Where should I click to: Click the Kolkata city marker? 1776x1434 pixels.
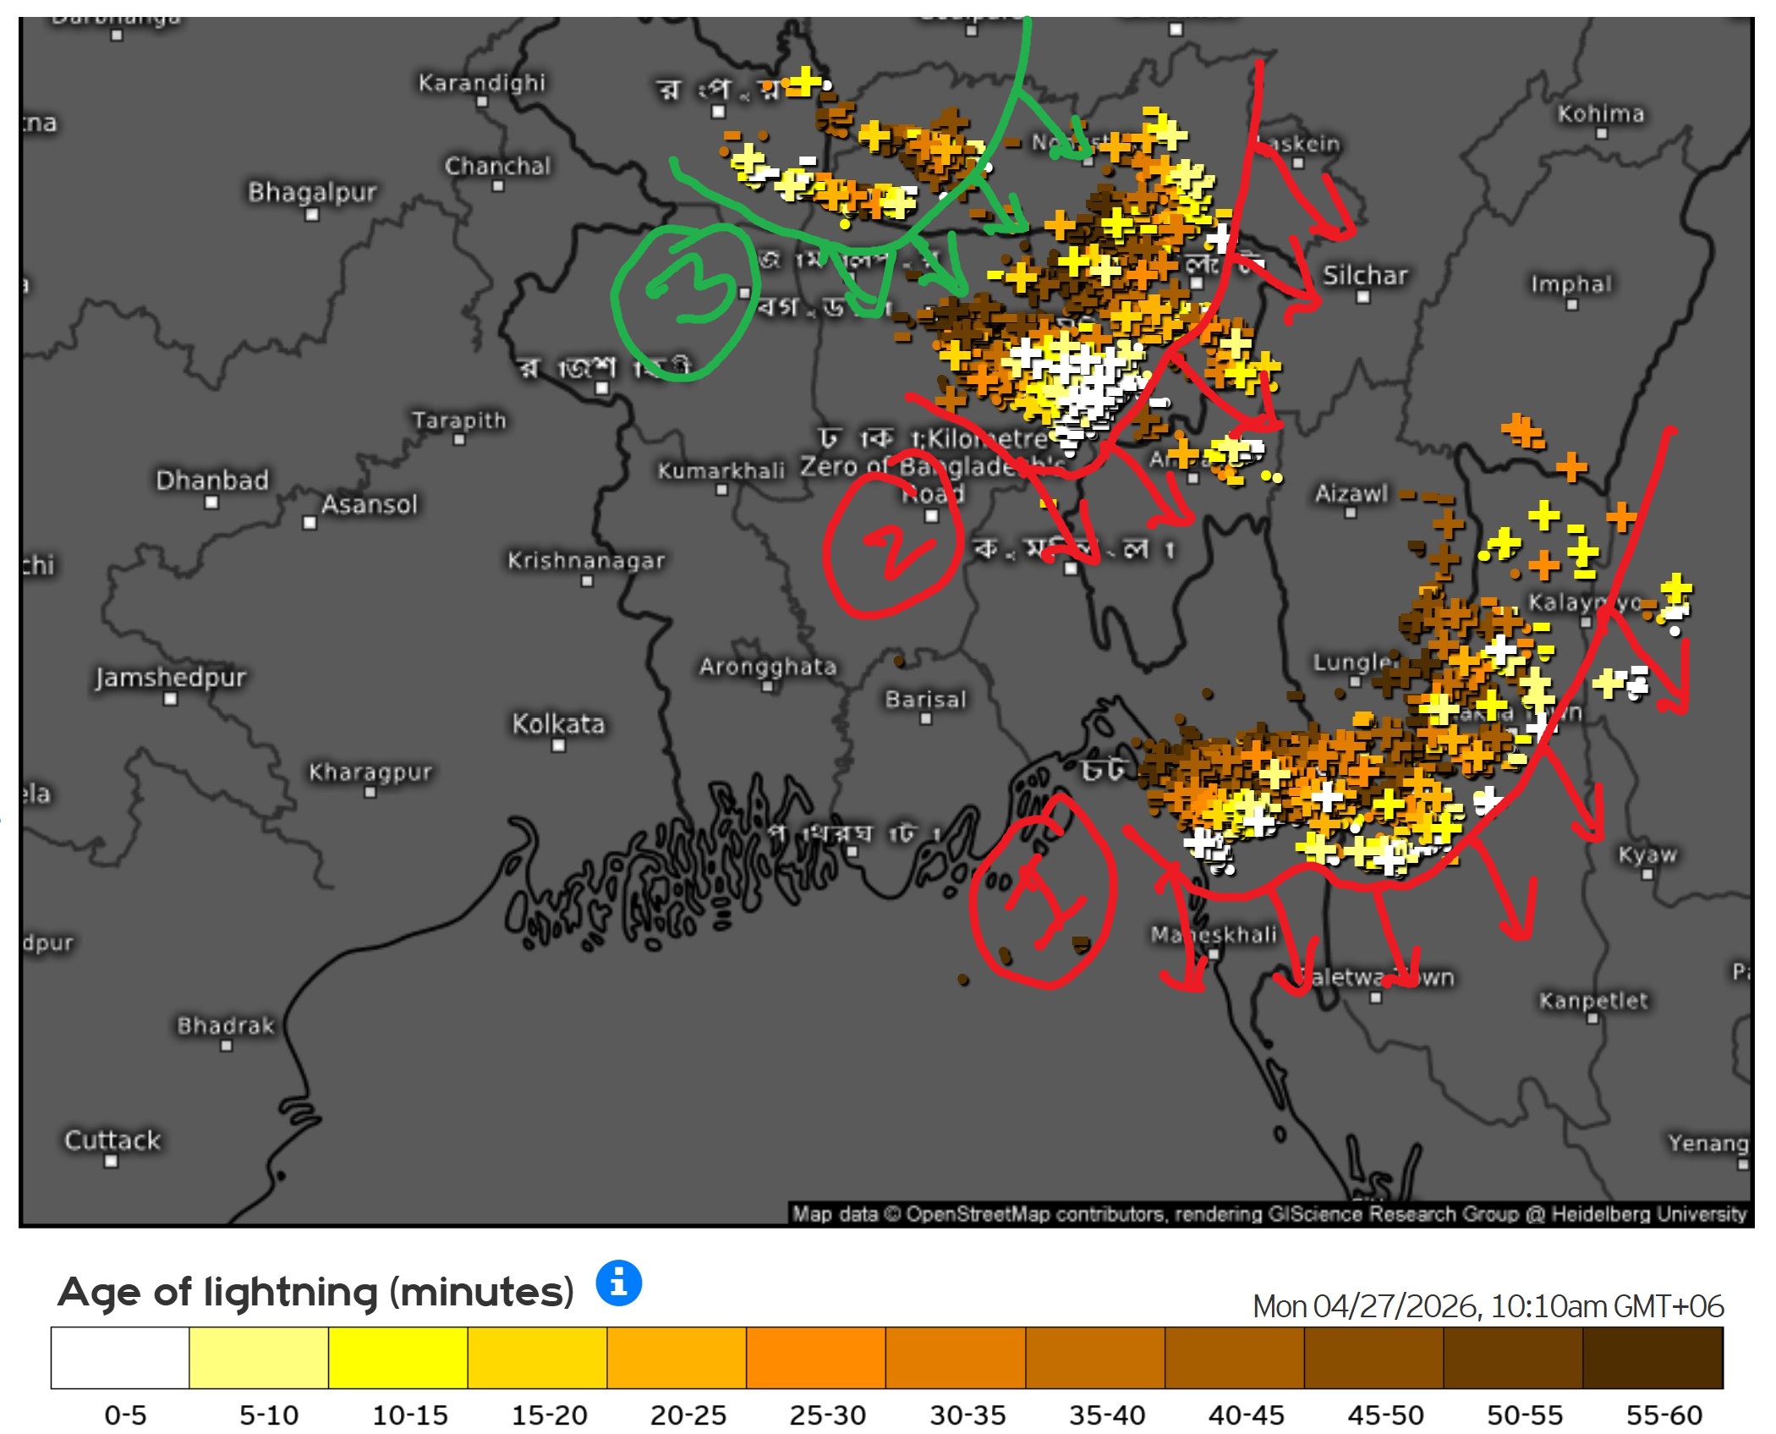pos(558,745)
